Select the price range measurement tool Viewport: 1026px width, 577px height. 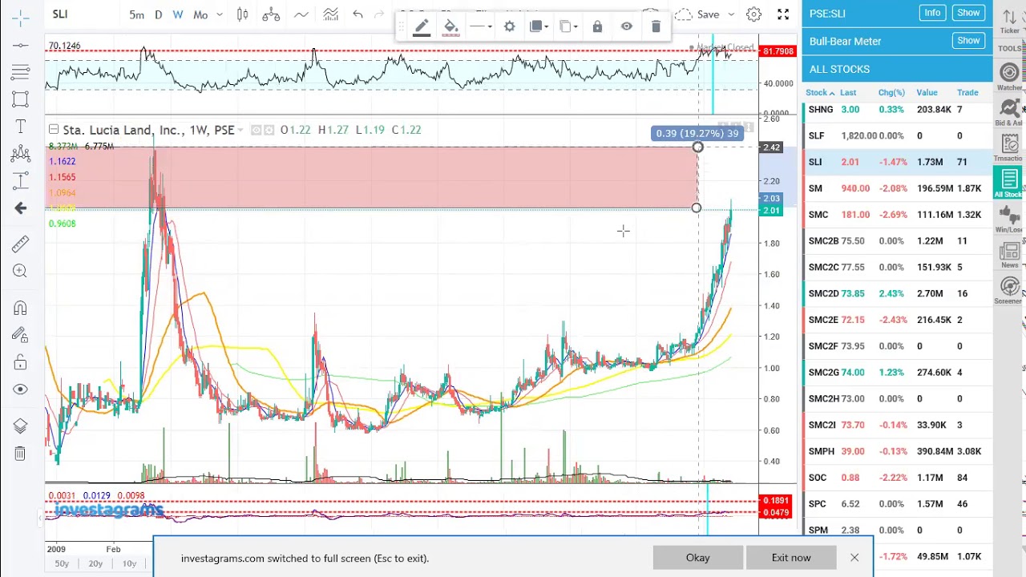pos(21,181)
